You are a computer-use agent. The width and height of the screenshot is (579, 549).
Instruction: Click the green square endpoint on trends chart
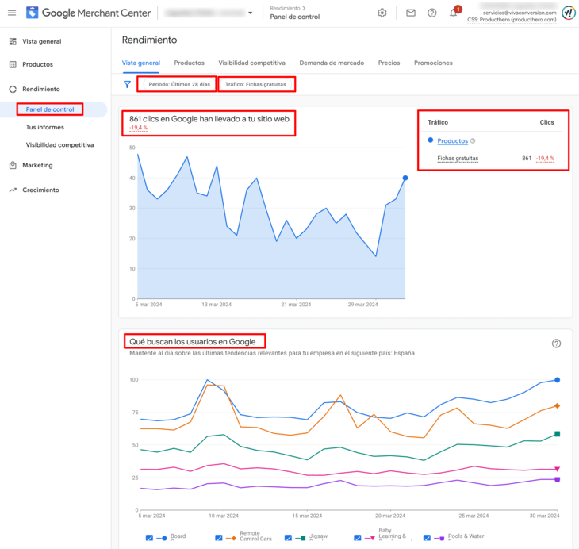tap(558, 434)
